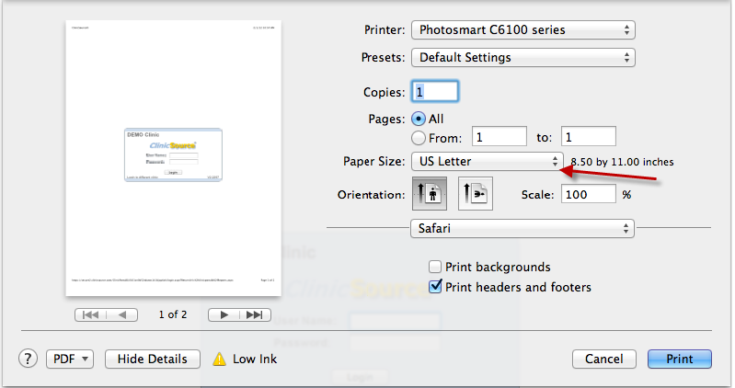
Task: Select the All pages radio button
Action: (419, 119)
